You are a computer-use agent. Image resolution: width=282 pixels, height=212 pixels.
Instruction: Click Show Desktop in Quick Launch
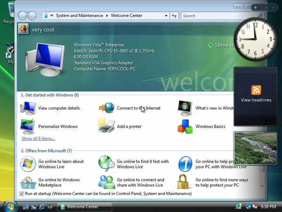(25, 207)
